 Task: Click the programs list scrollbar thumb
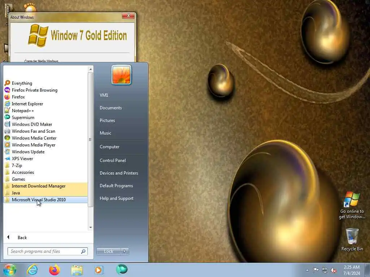pyautogui.click(x=91, y=140)
